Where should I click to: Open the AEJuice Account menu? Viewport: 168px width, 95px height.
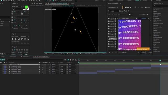[x=148, y=7]
